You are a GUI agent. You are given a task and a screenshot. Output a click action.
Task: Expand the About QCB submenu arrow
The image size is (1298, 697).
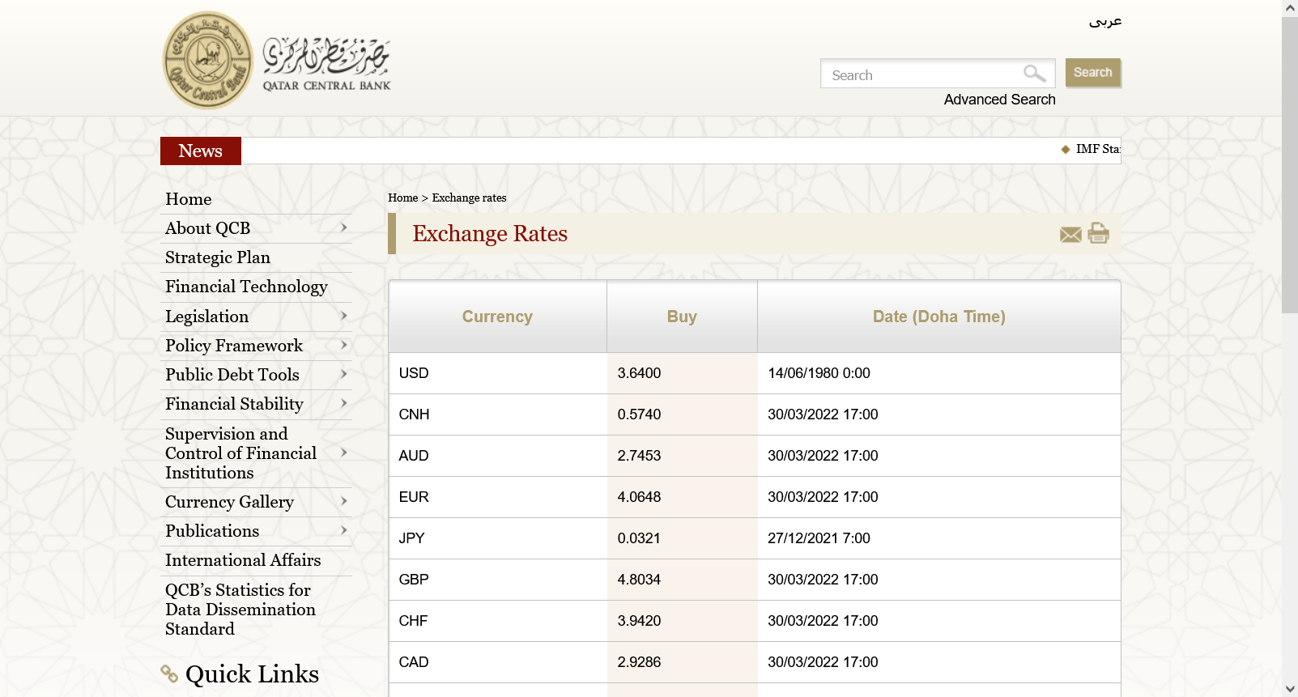tap(344, 228)
